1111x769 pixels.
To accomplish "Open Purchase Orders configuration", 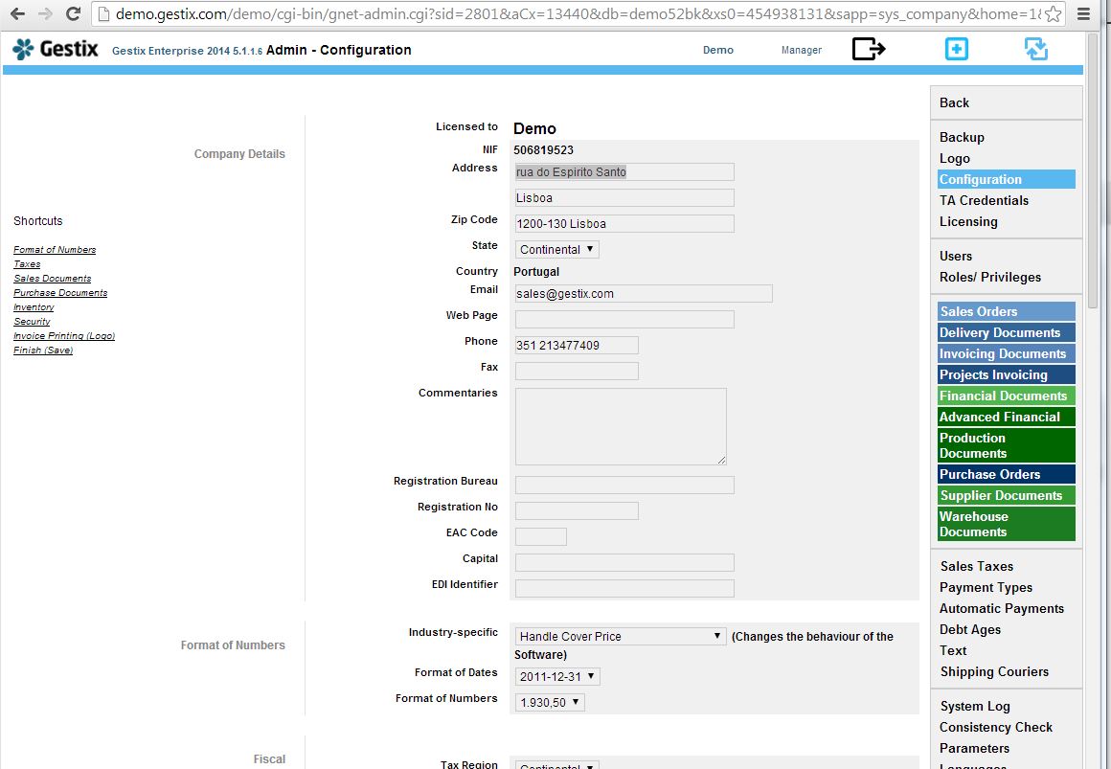I will click(1007, 474).
